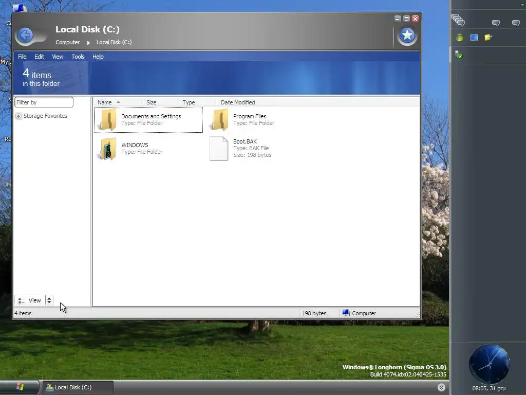Click the '08:05, 31 gru' date text
Image resolution: width=526 pixels, height=395 pixels.
pos(489,388)
